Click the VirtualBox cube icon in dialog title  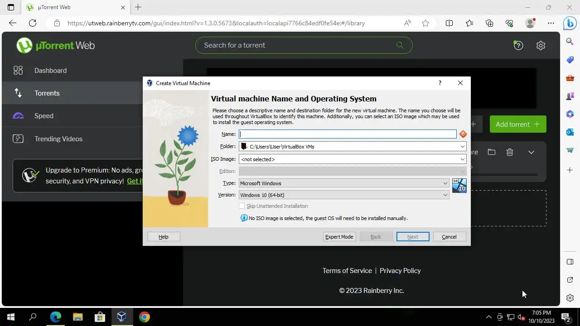150,83
